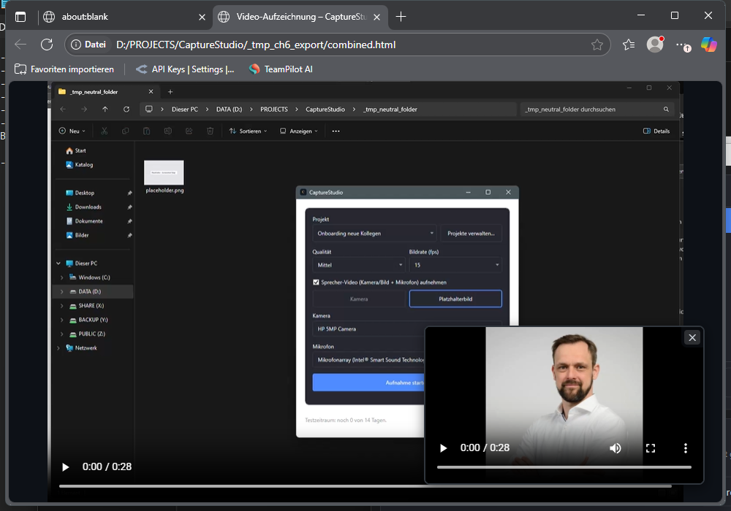This screenshot has width=731, height=511.
Task: Collapse the Dieser PC tree node
Action: [x=58, y=264]
